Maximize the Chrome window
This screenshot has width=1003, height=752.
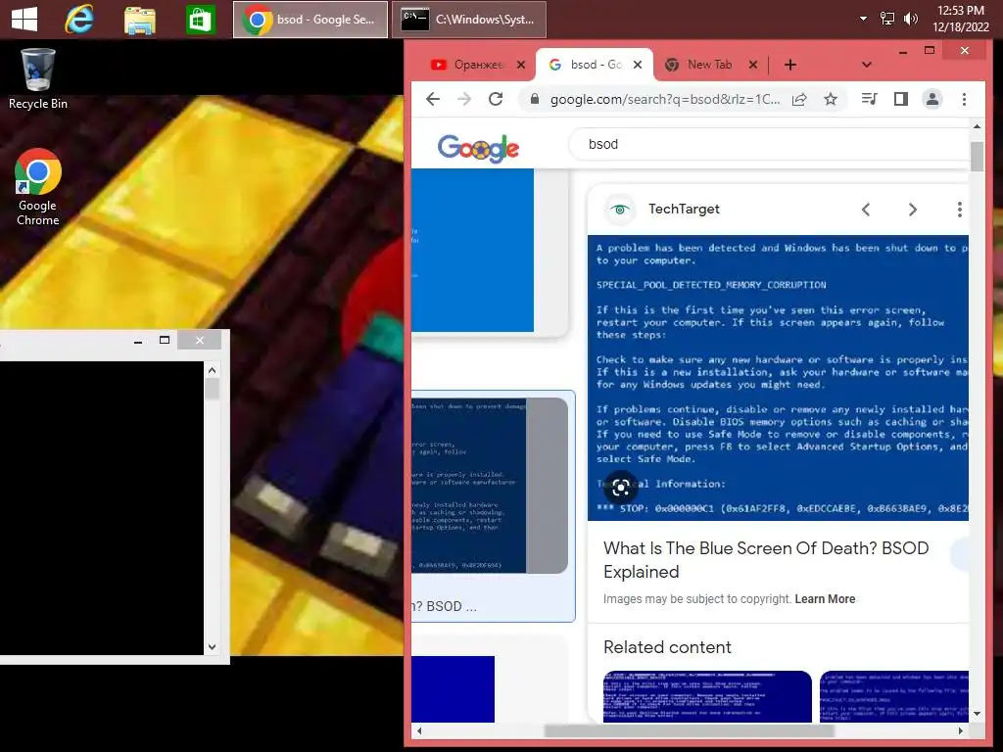click(x=930, y=51)
